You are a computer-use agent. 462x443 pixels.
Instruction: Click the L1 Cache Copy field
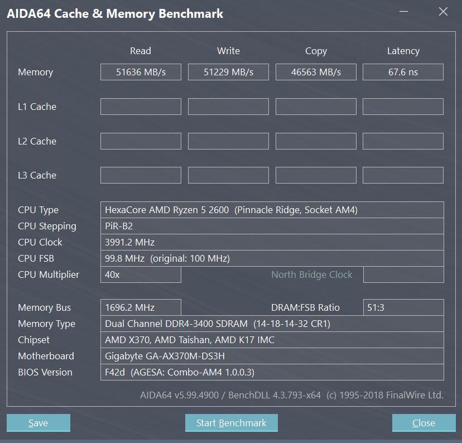[x=316, y=107]
